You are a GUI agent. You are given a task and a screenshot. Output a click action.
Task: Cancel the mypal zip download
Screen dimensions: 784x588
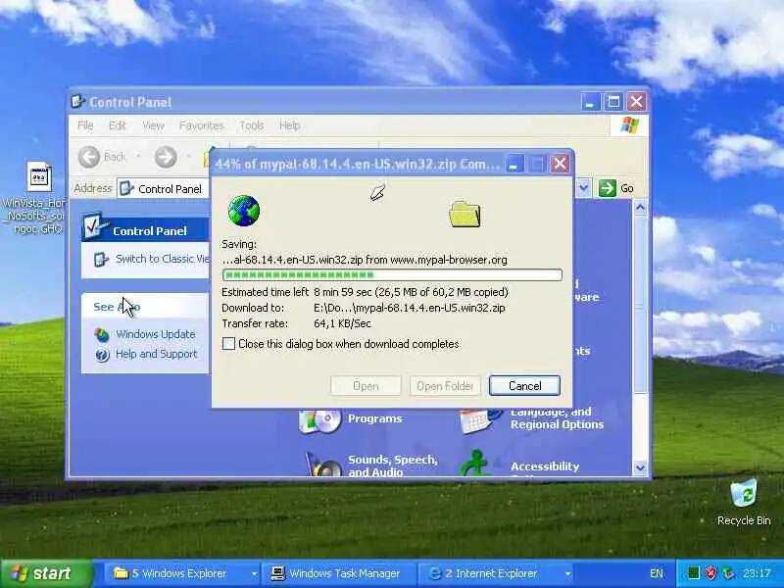[x=524, y=385]
